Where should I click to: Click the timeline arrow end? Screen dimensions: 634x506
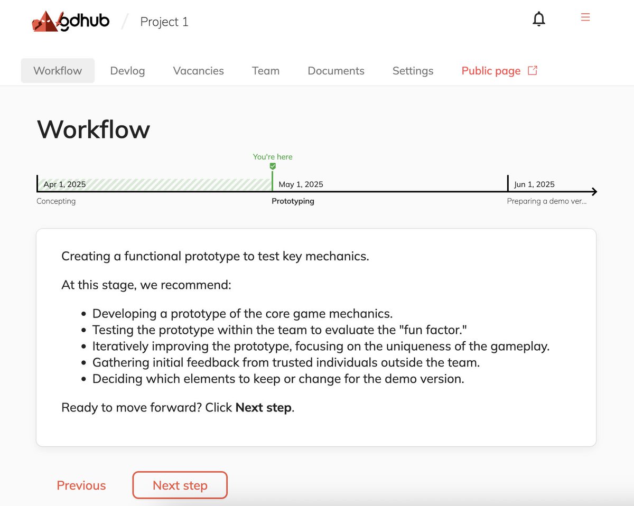[594, 191]
